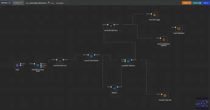Click the upper JavaScript Expression node

point(111,26)
